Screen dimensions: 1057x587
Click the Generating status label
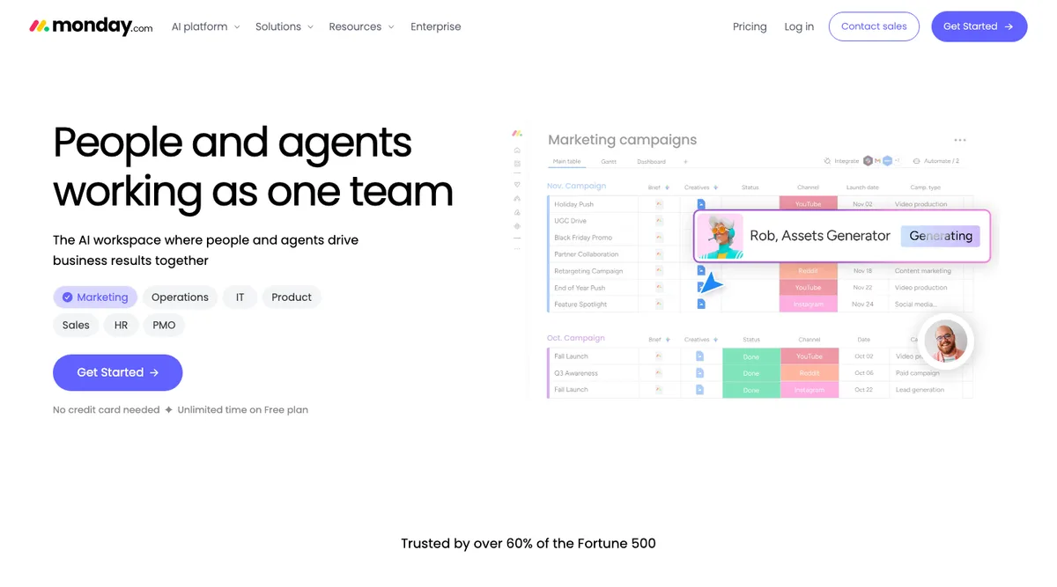(x=941, y=236)
